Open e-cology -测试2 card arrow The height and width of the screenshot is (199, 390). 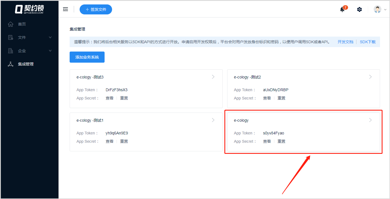coord(370,77)
